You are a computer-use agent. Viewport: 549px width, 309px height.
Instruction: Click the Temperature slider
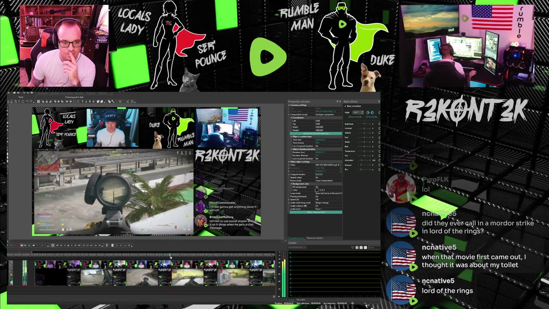coord(364,151)
